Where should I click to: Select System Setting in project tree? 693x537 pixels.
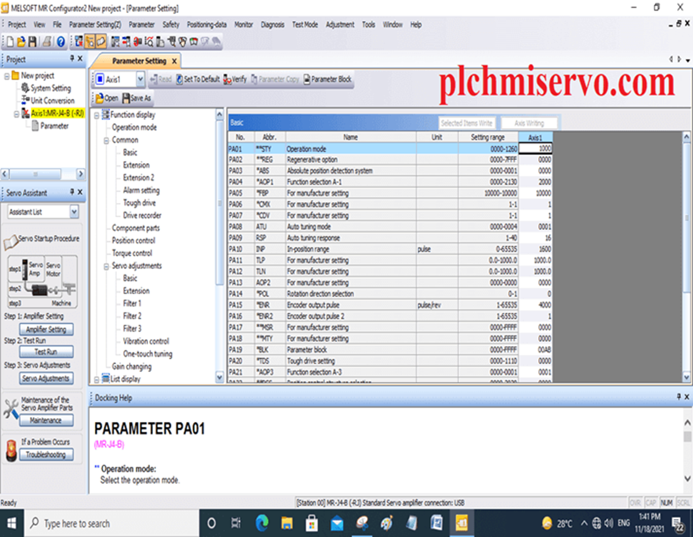point(50,88)
